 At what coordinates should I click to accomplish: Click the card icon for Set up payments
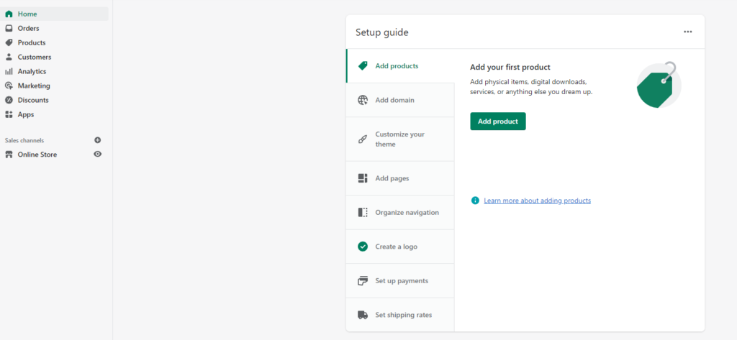pyautogui.click(x=363, y=281)
